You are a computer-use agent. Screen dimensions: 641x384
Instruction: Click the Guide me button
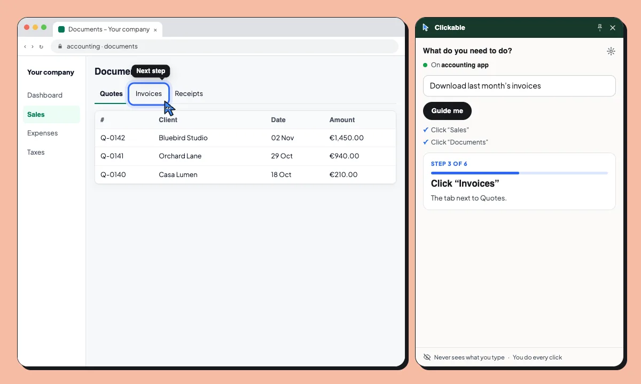point(447,111)
